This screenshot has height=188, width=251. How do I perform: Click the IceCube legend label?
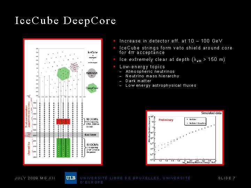click(93, 52)
